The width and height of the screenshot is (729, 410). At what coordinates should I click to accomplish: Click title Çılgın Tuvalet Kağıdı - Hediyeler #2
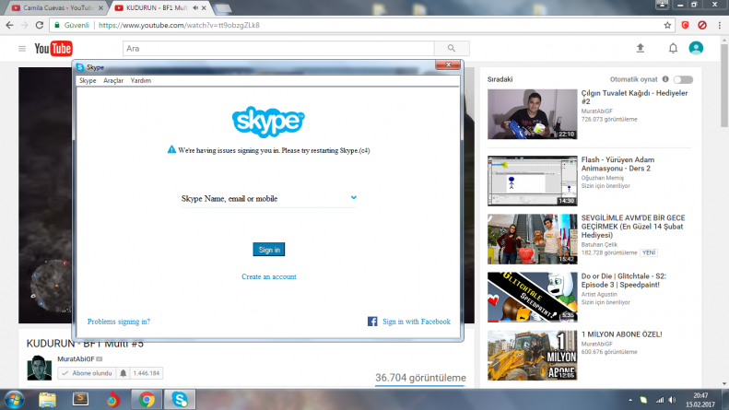[634, 97]
